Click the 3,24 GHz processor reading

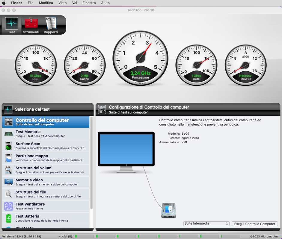tap(141, 73)
